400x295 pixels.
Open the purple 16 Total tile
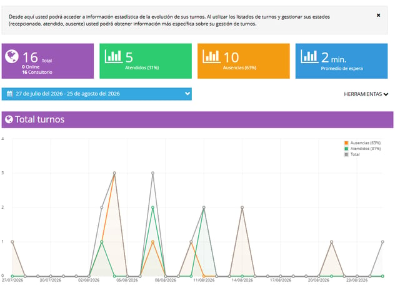pos(47,61)
